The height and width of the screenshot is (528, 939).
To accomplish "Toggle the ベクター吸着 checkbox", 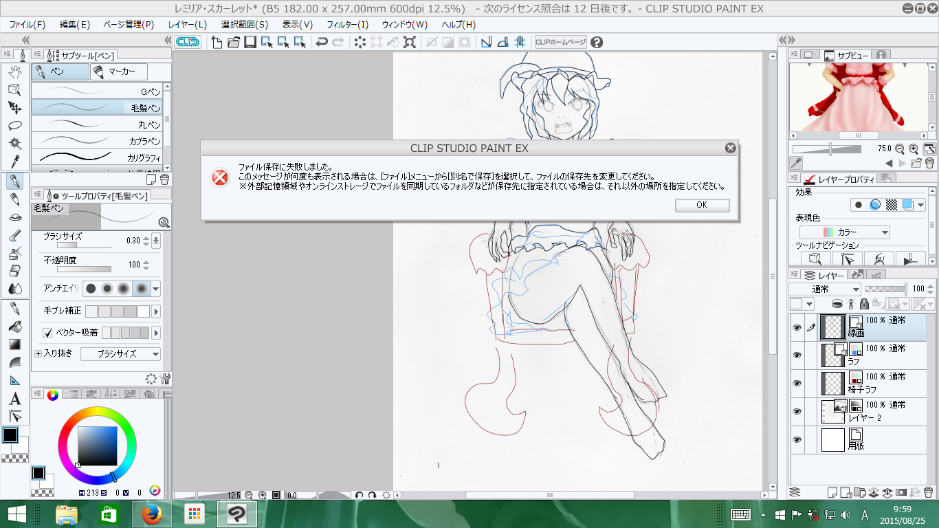I will 48,333.
